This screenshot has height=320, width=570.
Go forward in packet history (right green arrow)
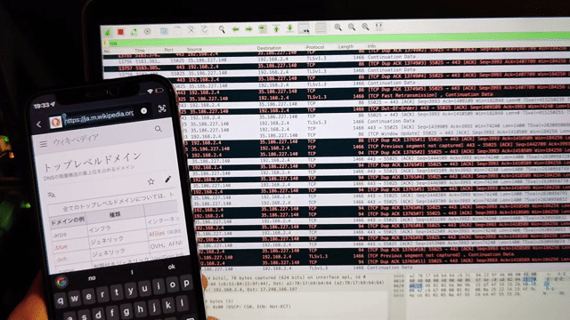click(x=249, y=28)
